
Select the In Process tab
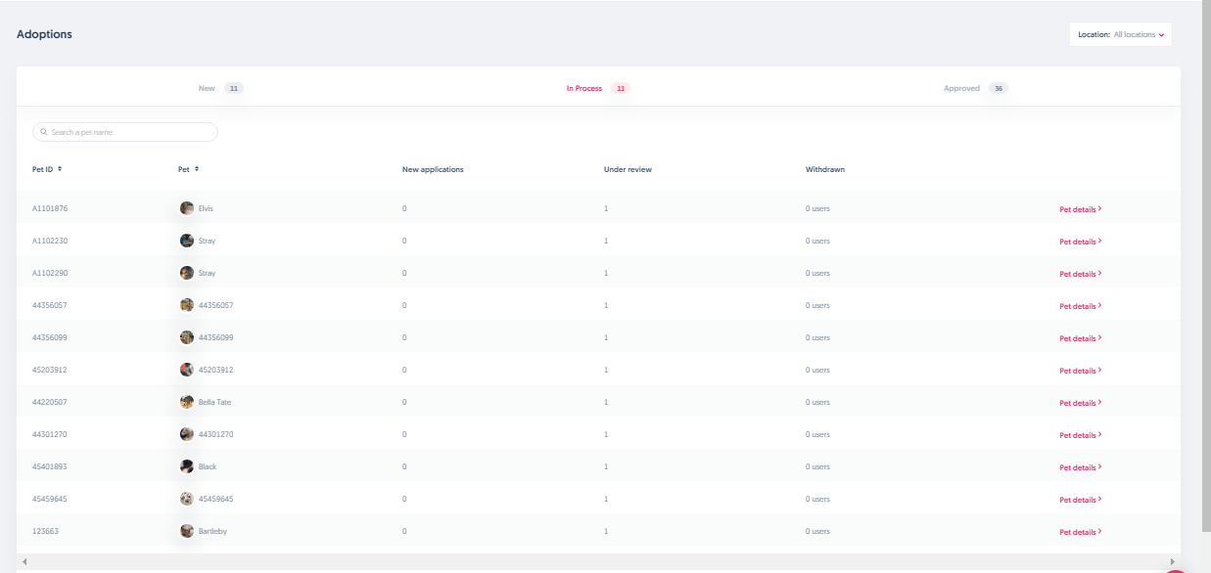click(x=584, y=88)
